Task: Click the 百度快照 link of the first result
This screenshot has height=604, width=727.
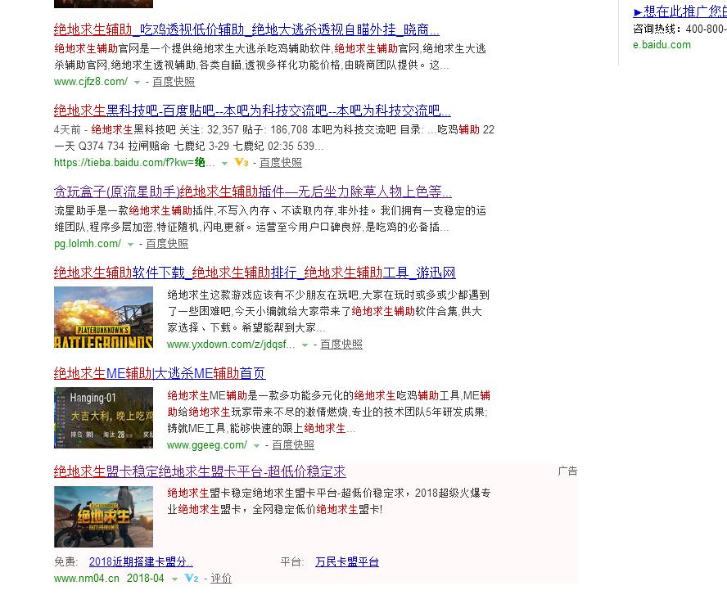Action: pyautogui.click(x=174, y=82)
